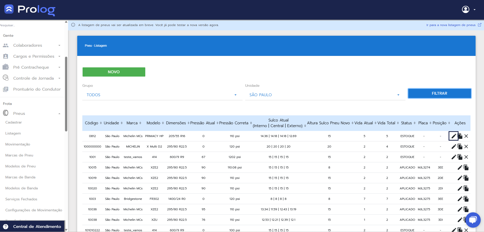
Task: Remove tire 100000000 with X icon
Action: point(466,146)
